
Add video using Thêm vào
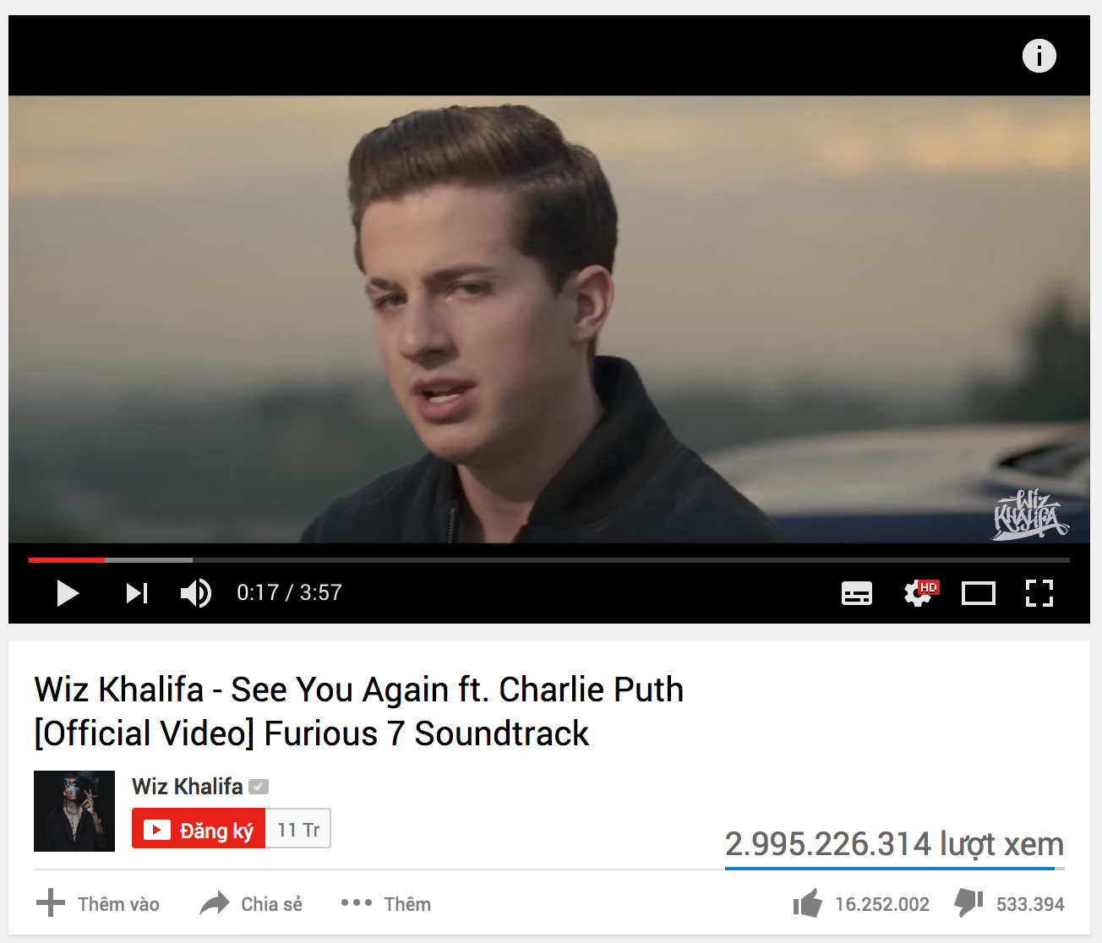[98, 903]
